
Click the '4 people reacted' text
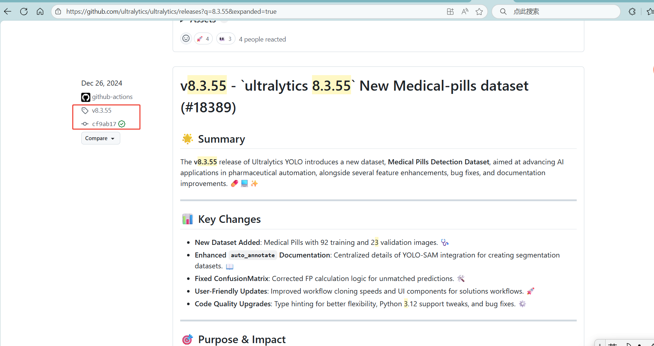pos(263,39)
